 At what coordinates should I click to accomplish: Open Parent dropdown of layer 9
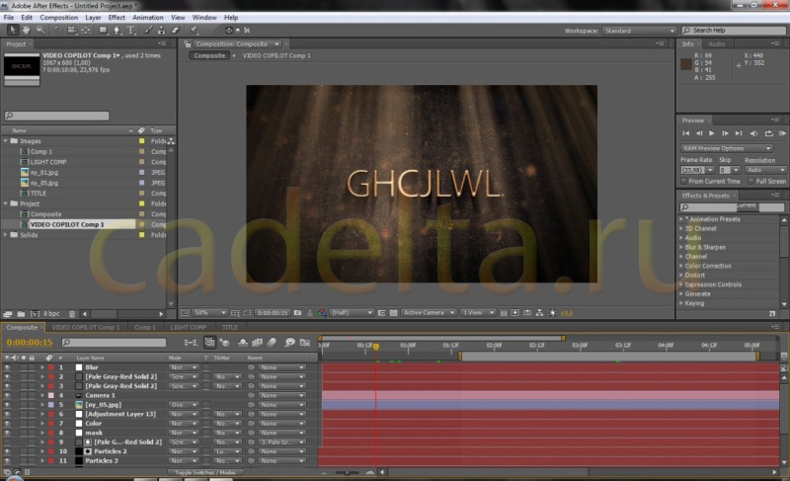[x=282, y=442]
